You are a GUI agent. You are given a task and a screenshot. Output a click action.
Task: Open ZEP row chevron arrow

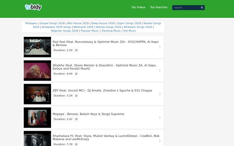click(160, 94)
